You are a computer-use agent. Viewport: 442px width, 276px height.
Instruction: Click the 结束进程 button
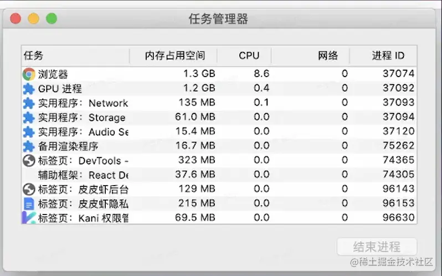click(x=377, y=247)
